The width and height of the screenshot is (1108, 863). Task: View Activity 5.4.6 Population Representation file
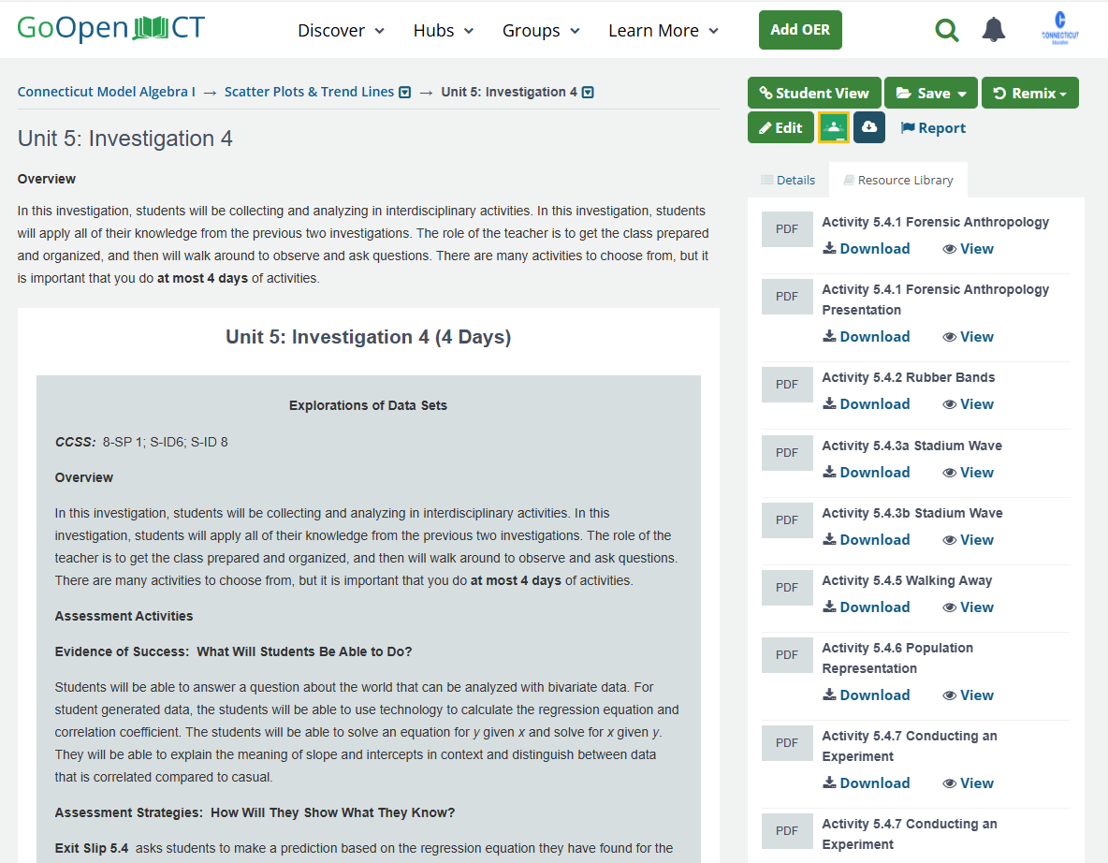click(968, 695)
